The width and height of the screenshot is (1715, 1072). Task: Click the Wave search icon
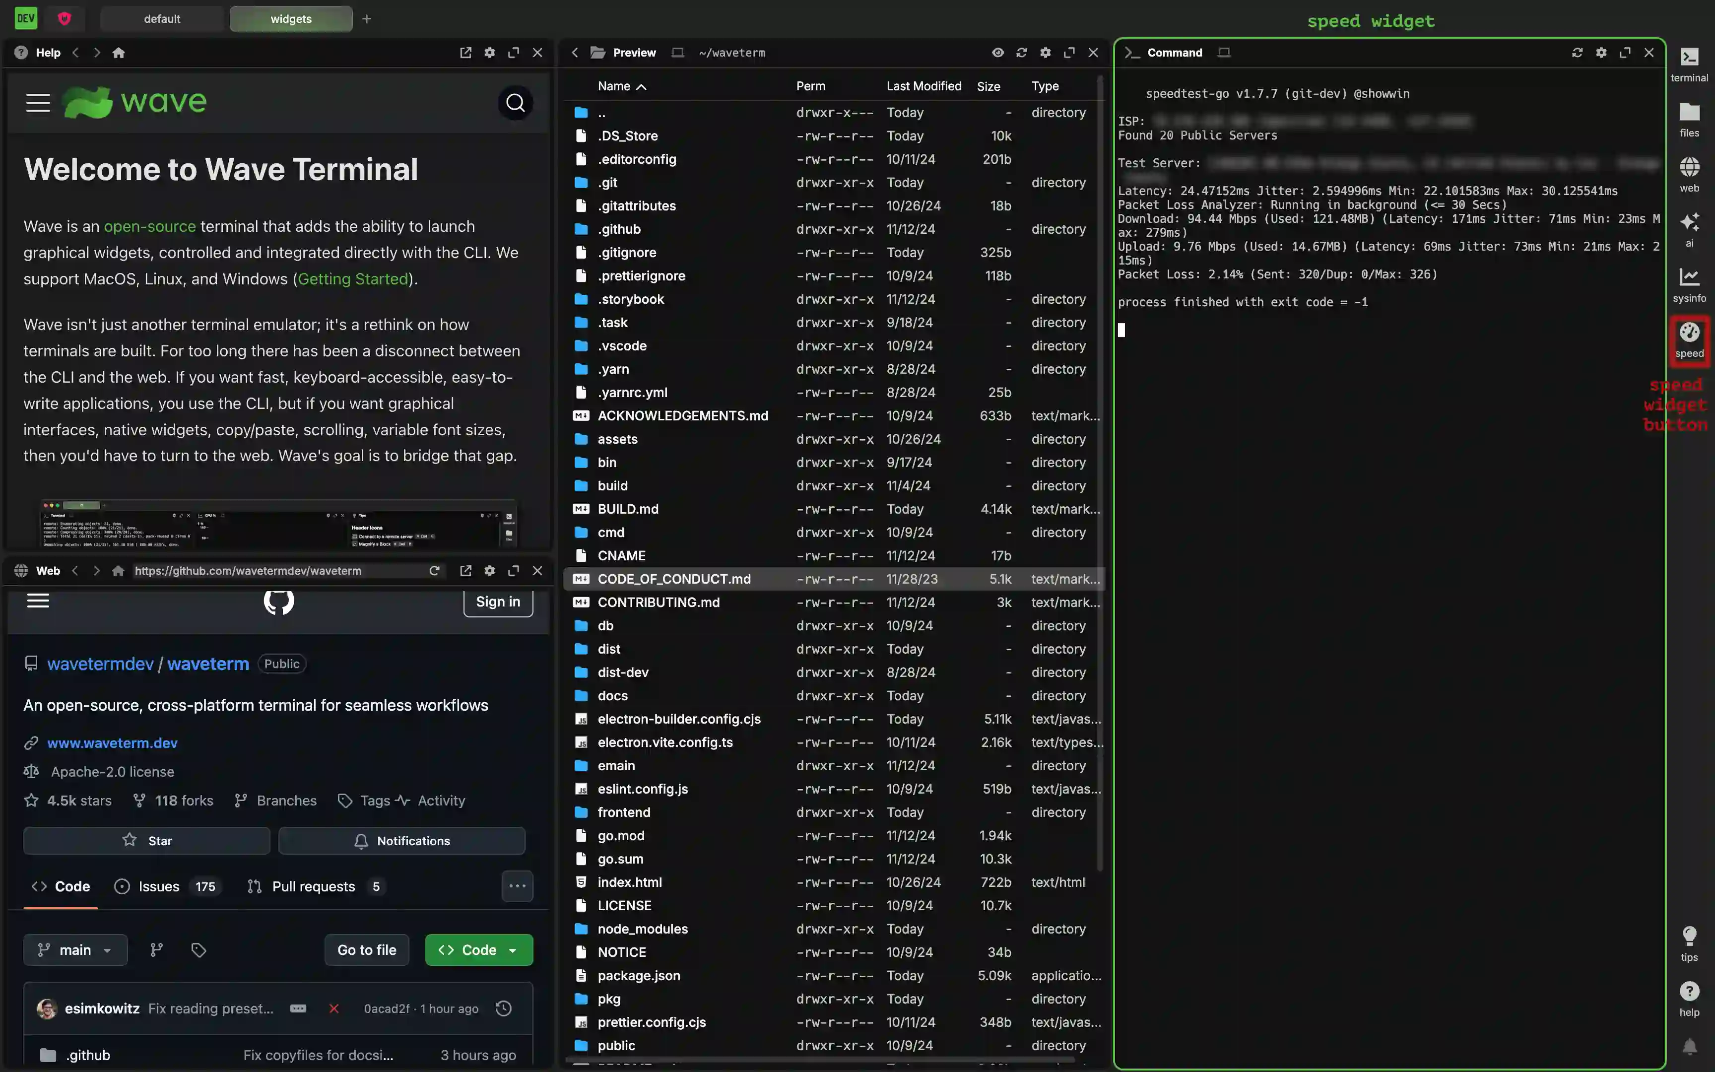[516, 103]
